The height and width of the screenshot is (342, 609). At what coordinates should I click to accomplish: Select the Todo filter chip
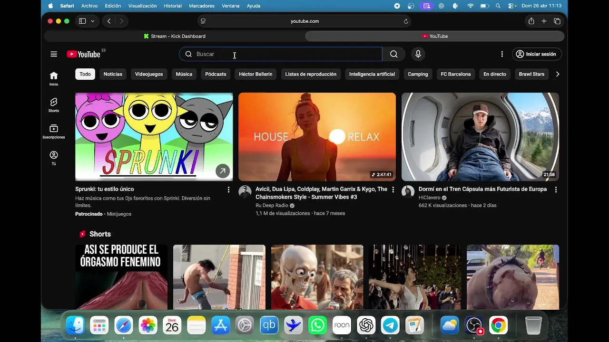[x=85, y=74]
